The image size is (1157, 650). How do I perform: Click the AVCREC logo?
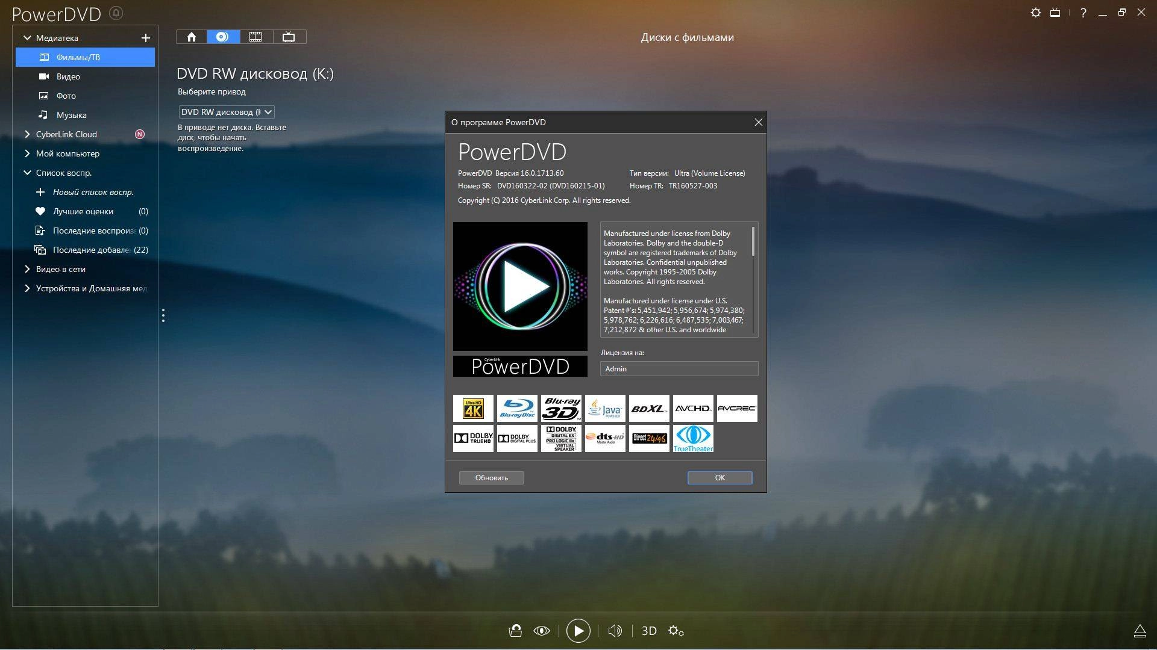click(x=737, y=409)
